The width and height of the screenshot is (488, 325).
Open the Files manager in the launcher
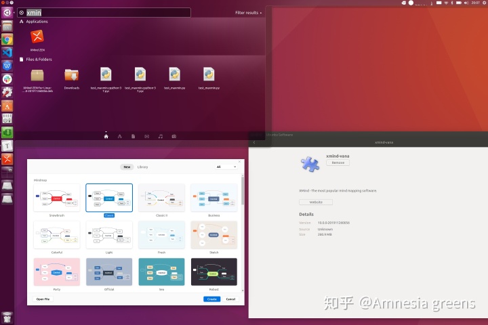point(7,26)
